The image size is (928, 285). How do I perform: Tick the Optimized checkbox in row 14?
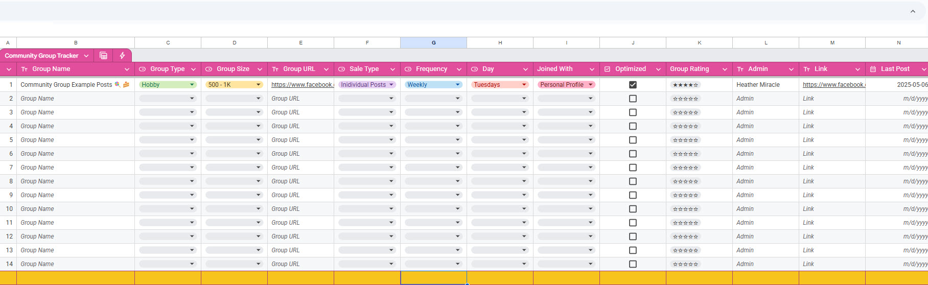click(633, 264)
